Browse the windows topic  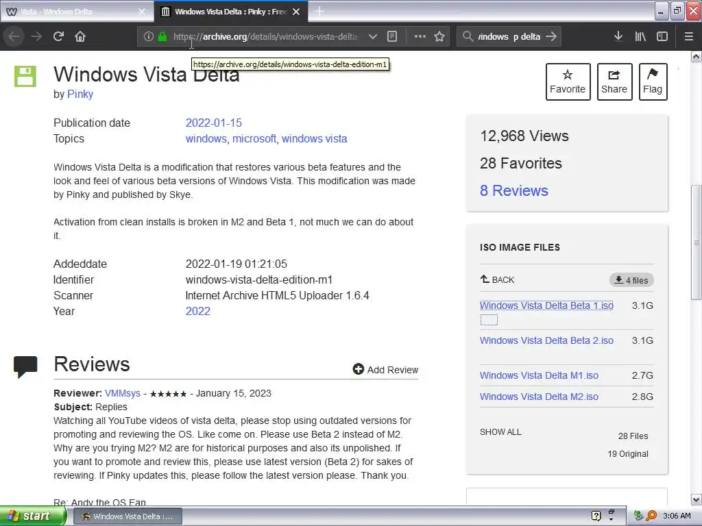(206, 138)
